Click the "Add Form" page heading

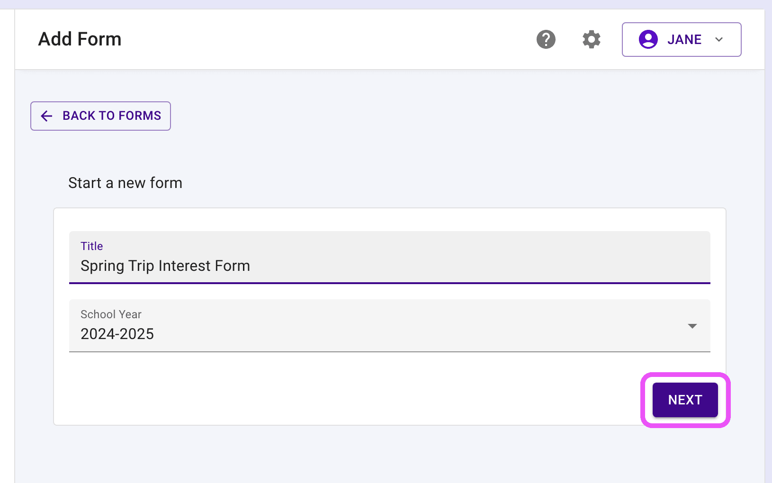coord(80,39)
